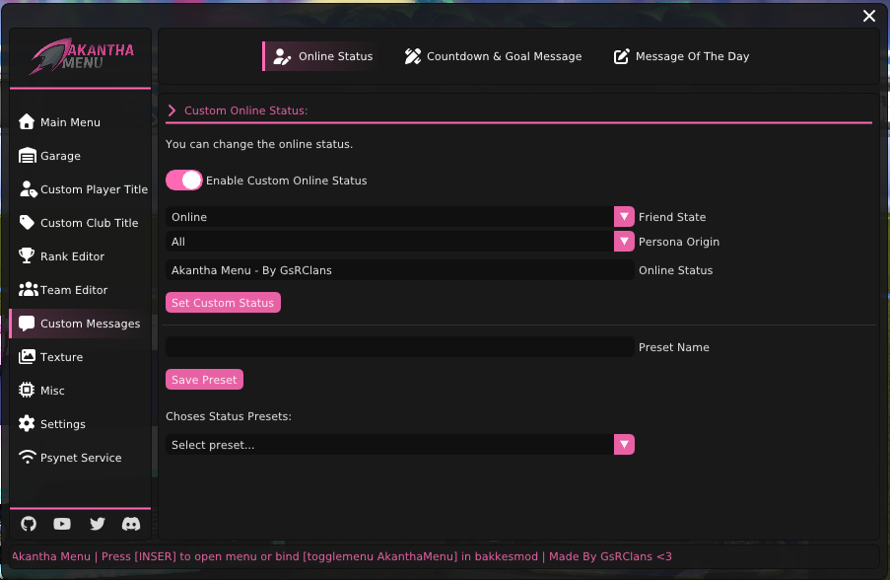The width and height of the screenshot is (890, 580).
Task: Switch to Countdown & Goal Message tab
Action: pyautogui.click(x=493, y=56)
